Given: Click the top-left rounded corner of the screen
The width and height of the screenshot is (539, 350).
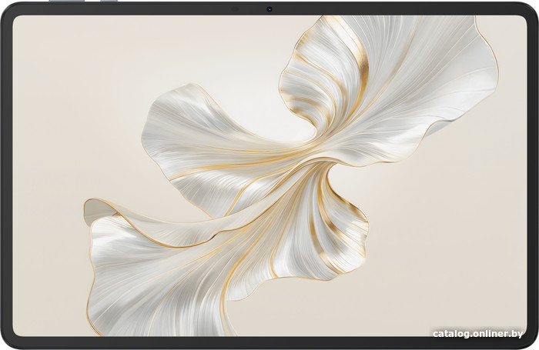Looking at the screenshot, I should coord(18,21).
